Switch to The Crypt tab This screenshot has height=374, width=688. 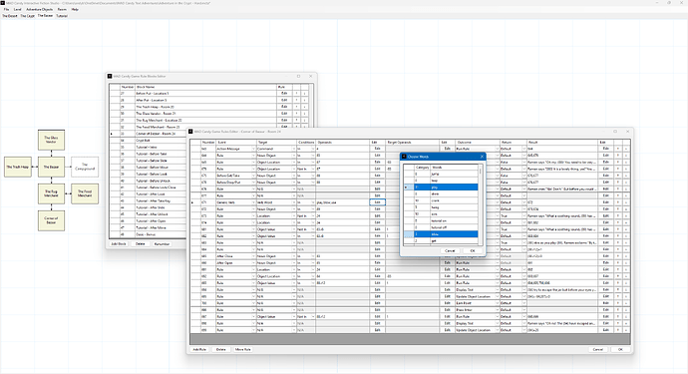coord(27,16)
